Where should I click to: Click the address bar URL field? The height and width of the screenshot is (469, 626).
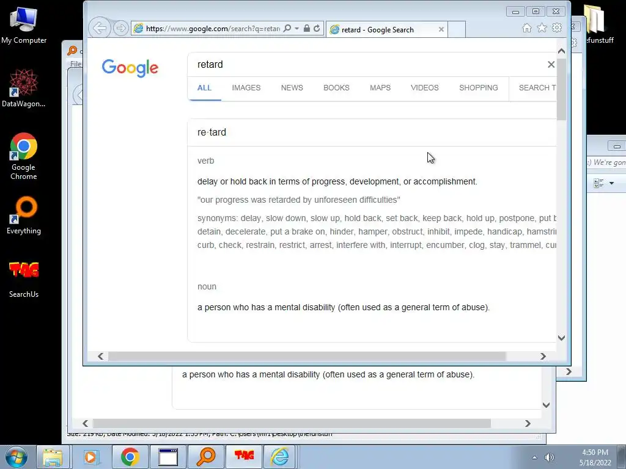click(x=213, y=29)
